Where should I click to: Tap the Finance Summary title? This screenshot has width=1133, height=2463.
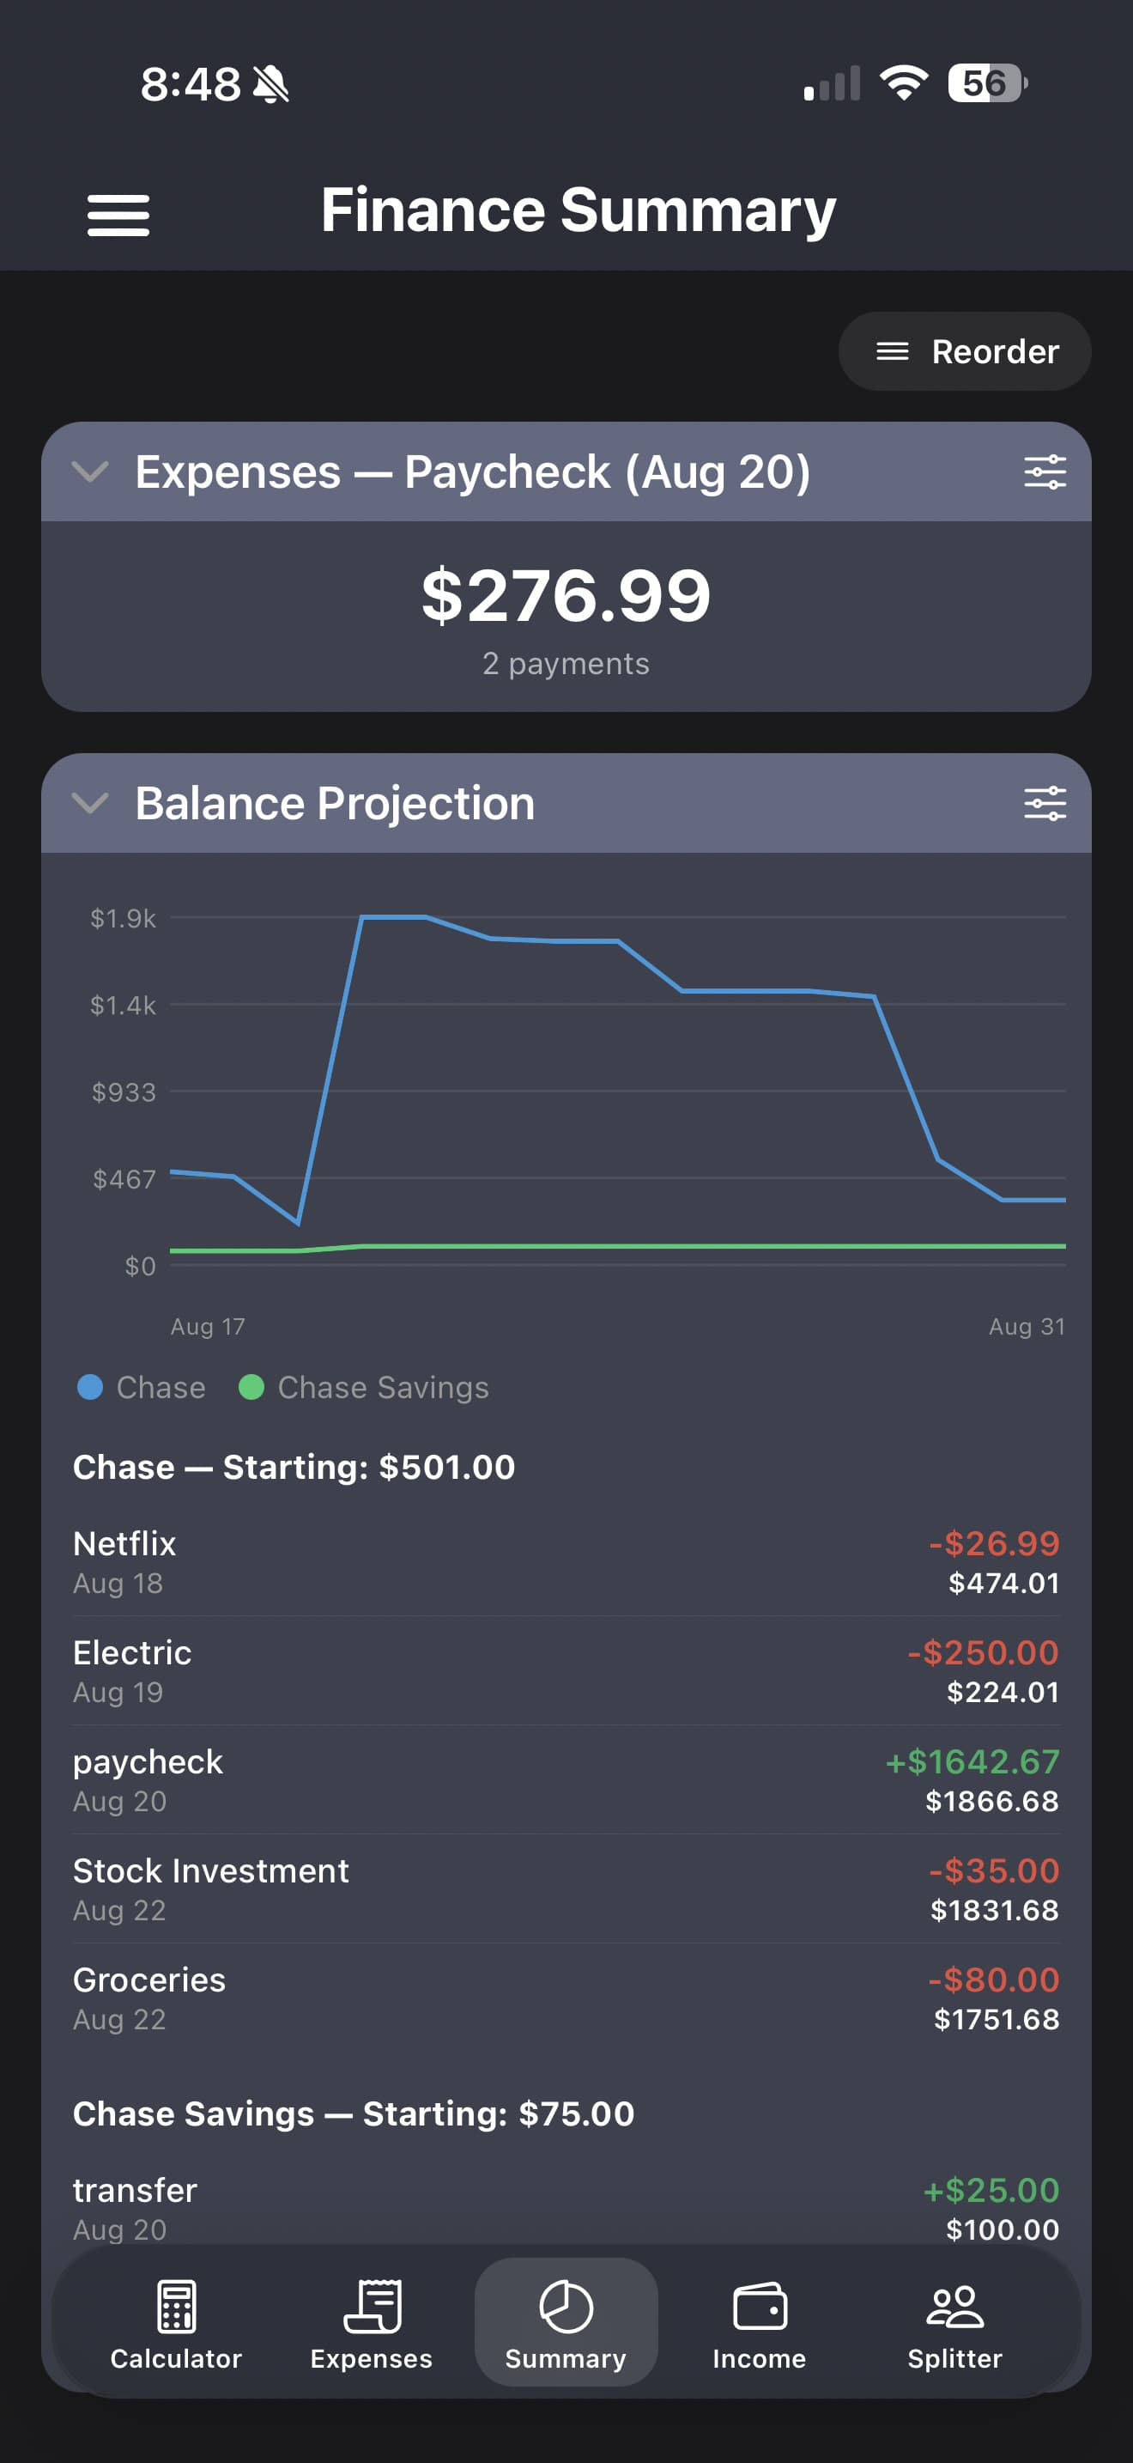coord(578,211)
